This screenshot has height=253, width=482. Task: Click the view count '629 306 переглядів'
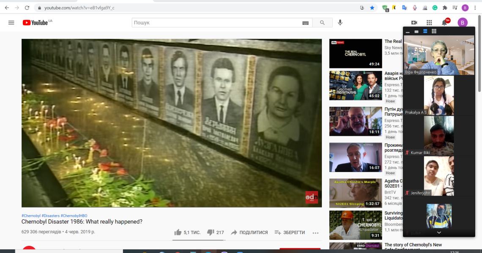coord(41,232)
